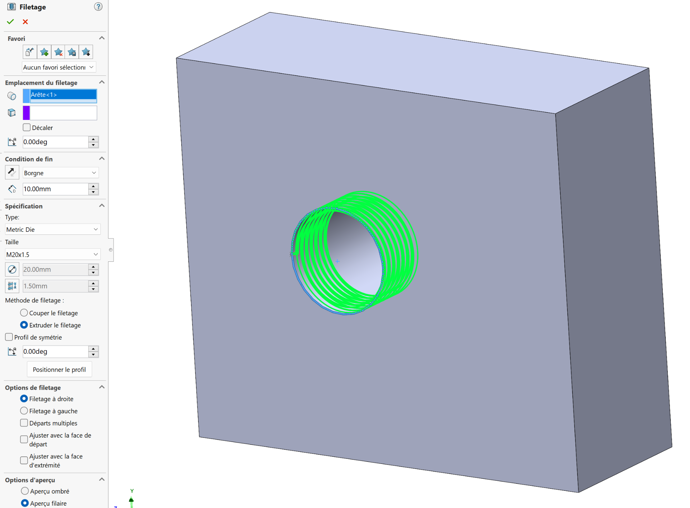Open the Filetage help icon
690x508 pixels.
click(98, 7)
